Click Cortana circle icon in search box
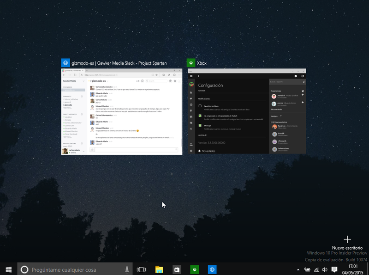This screenshot has height=275, width=369. [24, 269]
